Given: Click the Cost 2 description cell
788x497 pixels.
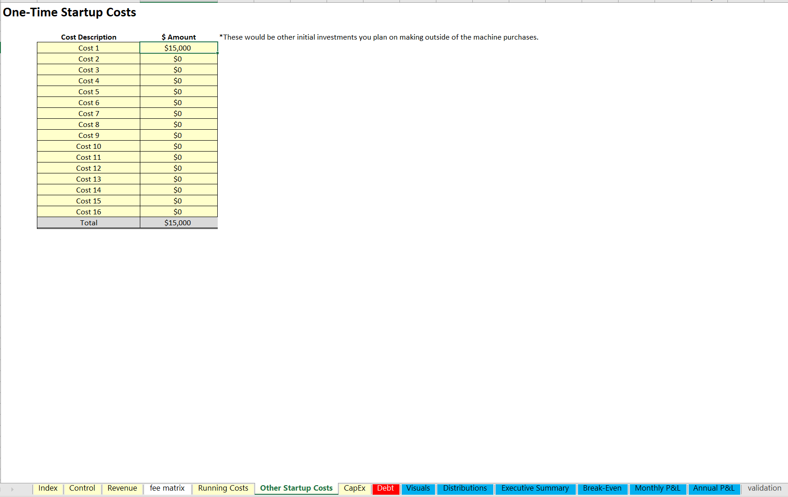Looking at the screenshot, I should click(x=88, y=59).
